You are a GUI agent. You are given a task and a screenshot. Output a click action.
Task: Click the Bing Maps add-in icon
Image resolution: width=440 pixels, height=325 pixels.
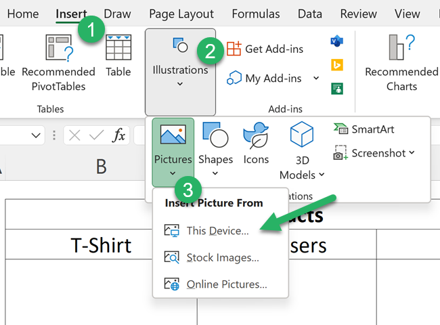click(336, 65)
